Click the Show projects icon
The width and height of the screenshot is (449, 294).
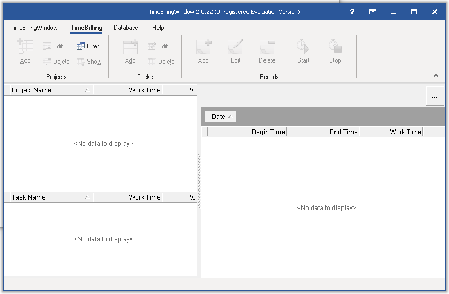(x=81, y=62)
